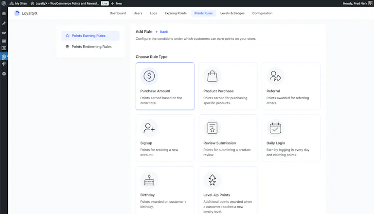Click the Live status badge
This screenshot has height=214, width=374.
point(105,3)
